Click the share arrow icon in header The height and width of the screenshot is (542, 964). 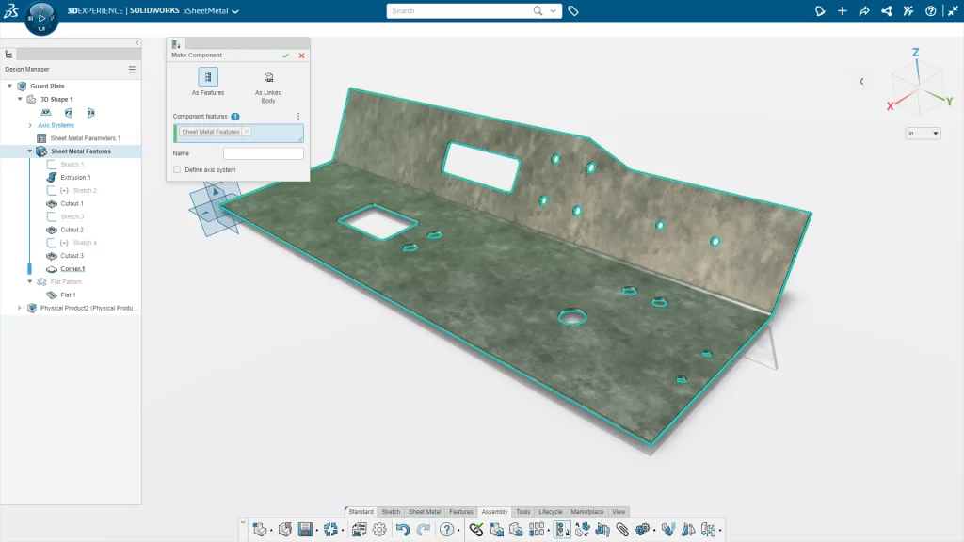(864, 11)
